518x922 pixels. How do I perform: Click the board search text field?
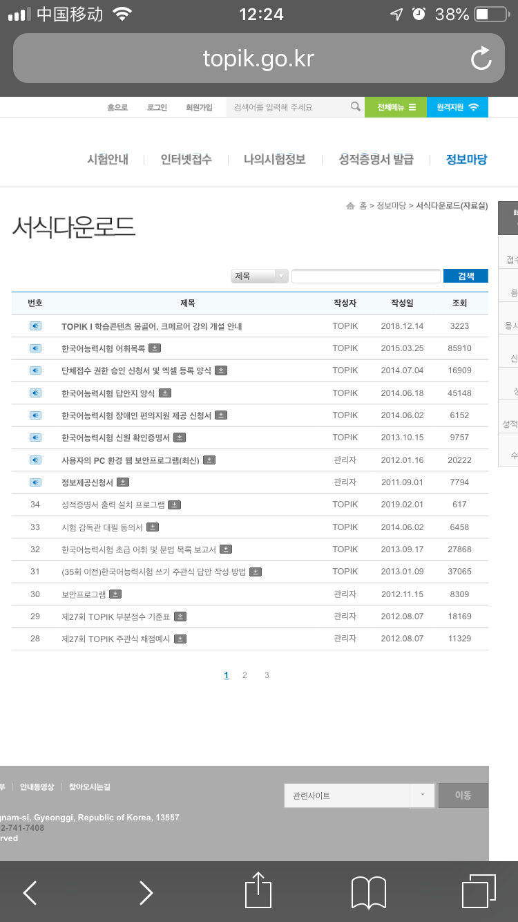[x=366, y=276]
